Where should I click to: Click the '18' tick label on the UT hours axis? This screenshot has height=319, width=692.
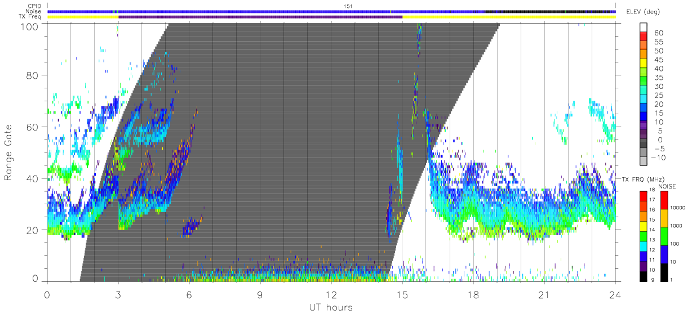[x=473, y=295]
